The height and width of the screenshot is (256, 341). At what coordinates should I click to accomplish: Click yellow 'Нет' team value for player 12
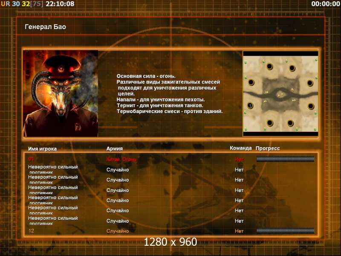[x=239, y=231]
